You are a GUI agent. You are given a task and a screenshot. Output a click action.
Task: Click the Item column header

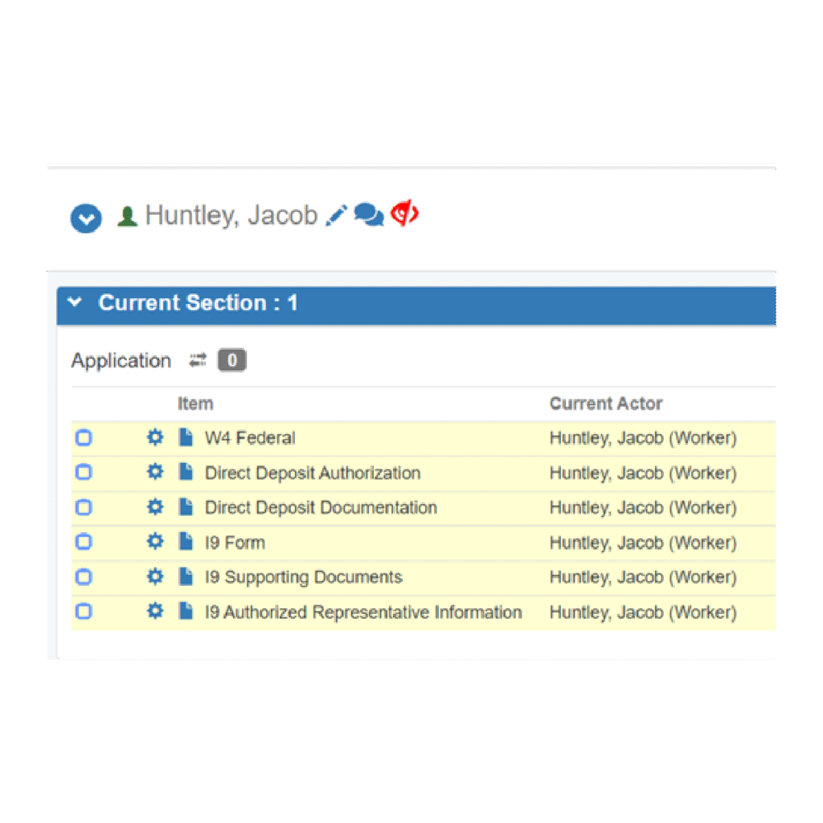point(195,403)
